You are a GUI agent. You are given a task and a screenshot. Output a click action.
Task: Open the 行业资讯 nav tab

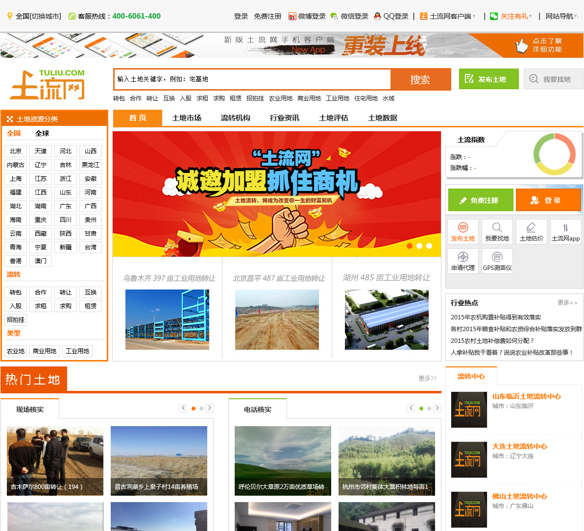tap(285, 118)
